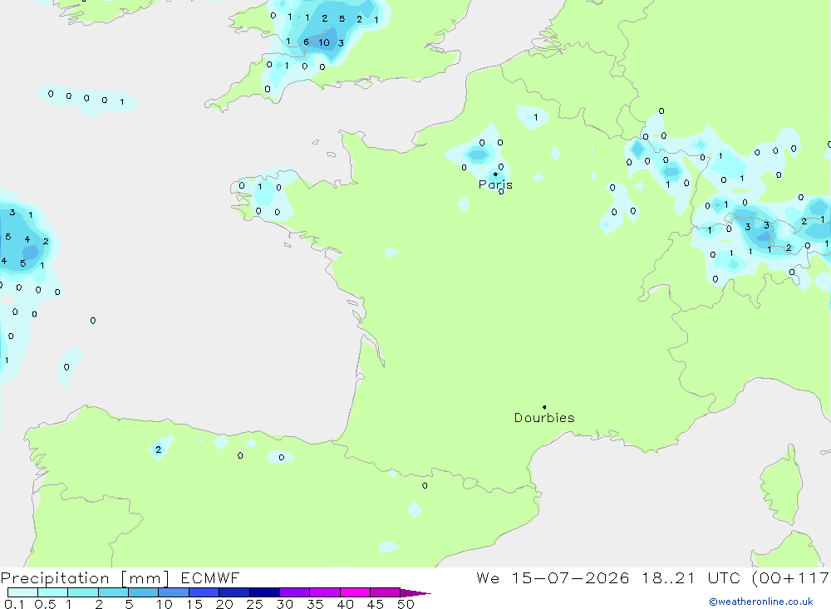Click the Precipitation [mm] ECMWF title
Screen dimensions: 831x609
point(120,577)
